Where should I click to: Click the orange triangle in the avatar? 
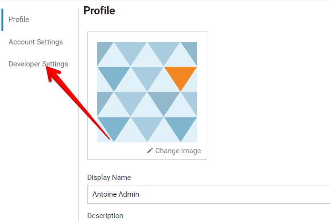tap(180, 79)
